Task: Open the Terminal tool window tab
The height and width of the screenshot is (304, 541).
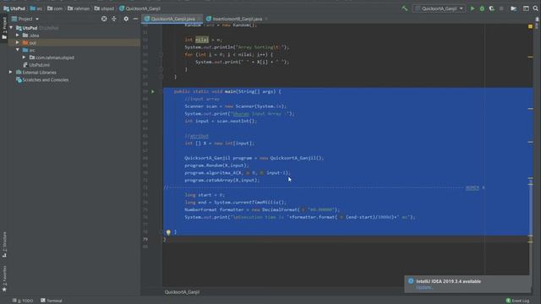Action: point(52,301)
